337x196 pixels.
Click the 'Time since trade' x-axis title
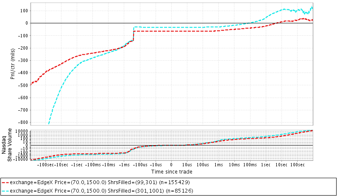172,172
